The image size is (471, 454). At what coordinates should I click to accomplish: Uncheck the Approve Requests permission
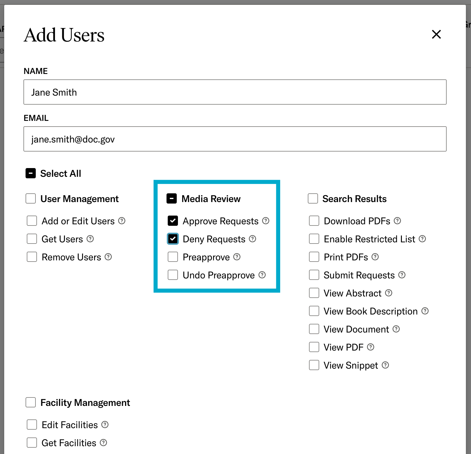click(x=173, y=221)
